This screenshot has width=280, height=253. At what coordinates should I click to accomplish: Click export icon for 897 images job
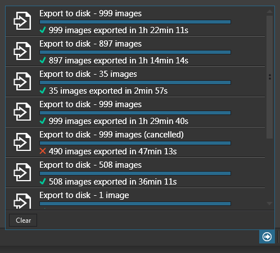22,51
